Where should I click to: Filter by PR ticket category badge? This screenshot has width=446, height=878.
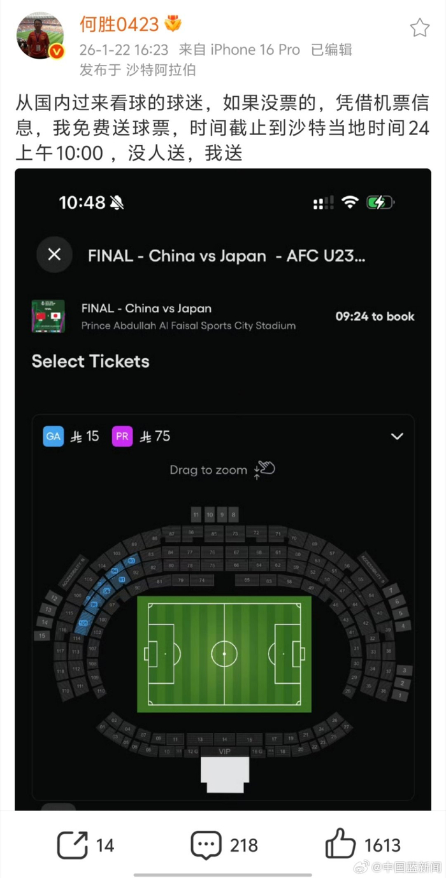coord(122,436)
